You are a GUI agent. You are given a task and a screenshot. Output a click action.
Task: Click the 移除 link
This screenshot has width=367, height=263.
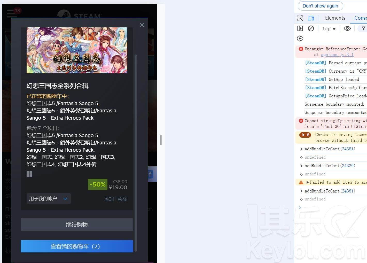click(x=122, y=199)
